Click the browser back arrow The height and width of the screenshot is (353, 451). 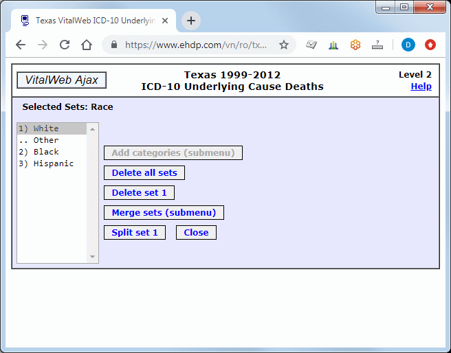21,45
